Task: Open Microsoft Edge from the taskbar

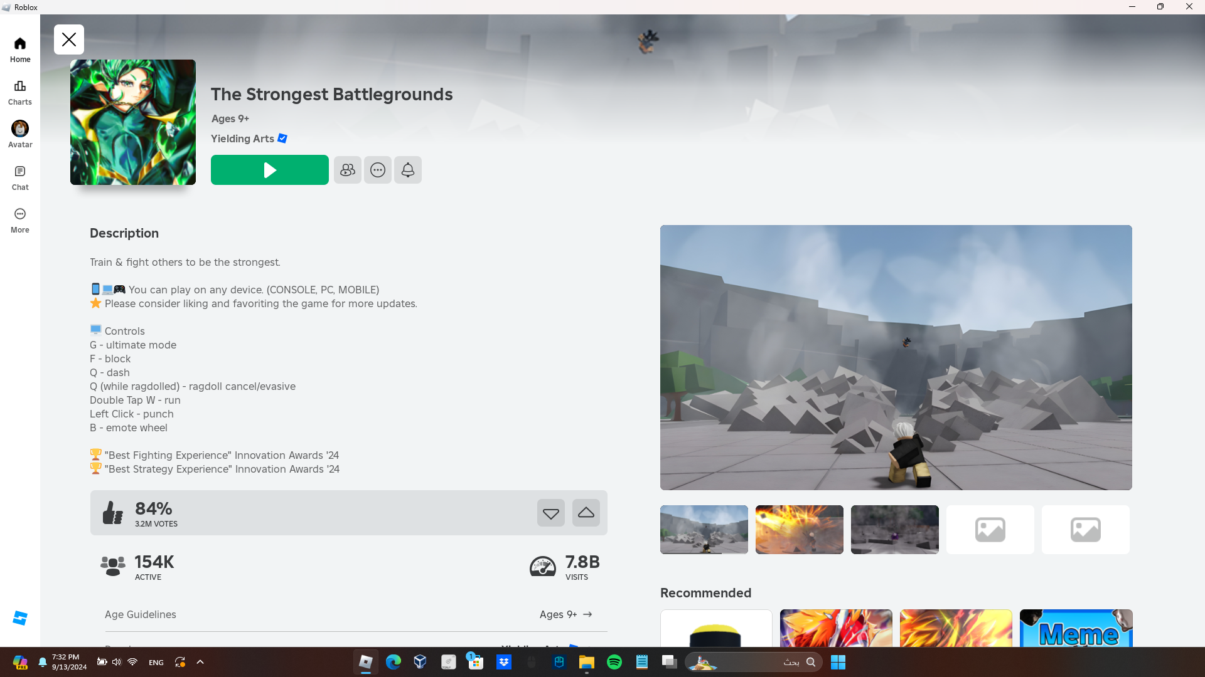Action: tap(394, 662)
